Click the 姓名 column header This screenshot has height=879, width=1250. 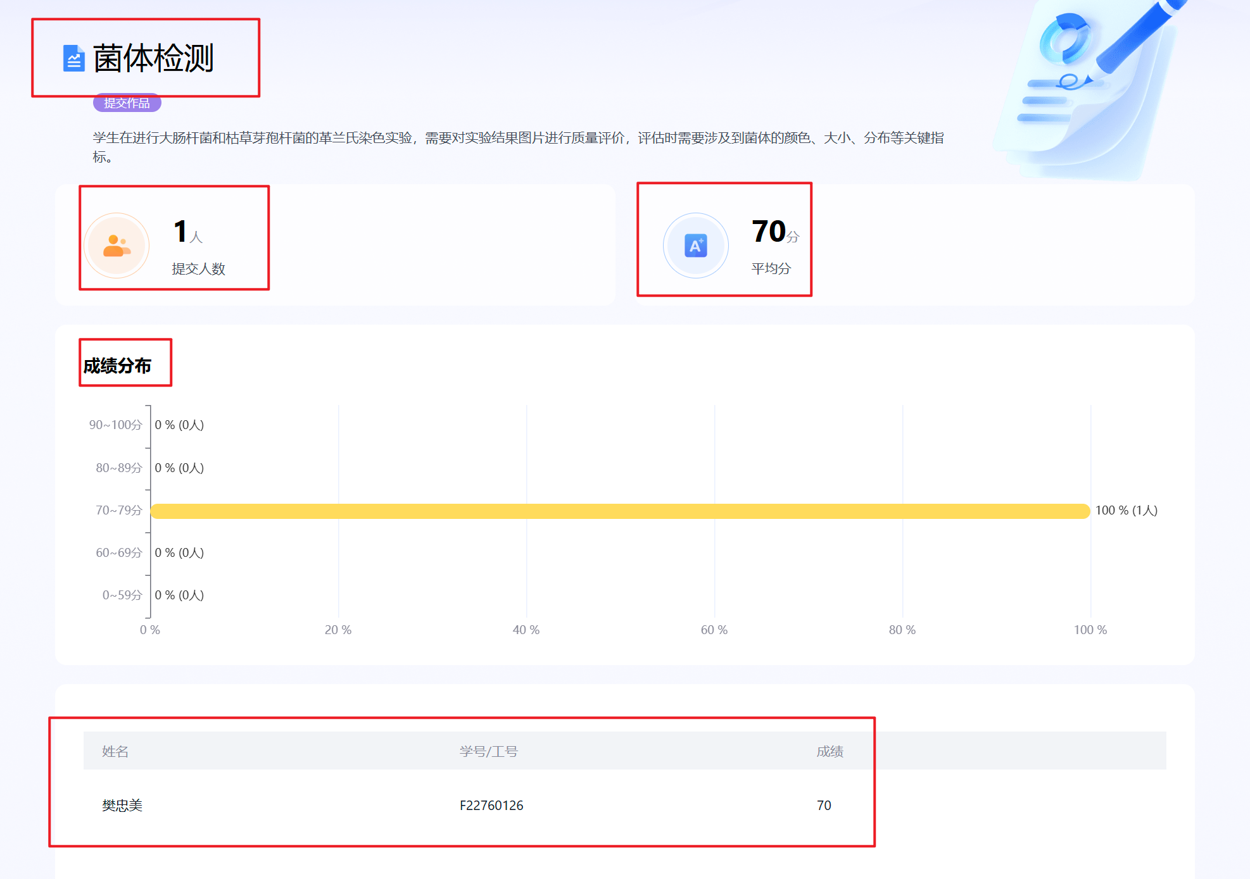pyautogui.click(x=115, y=751)
